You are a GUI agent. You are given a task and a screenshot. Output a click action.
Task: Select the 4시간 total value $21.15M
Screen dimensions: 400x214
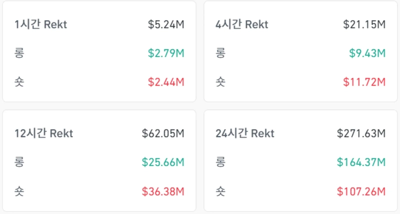coord(364,24)
